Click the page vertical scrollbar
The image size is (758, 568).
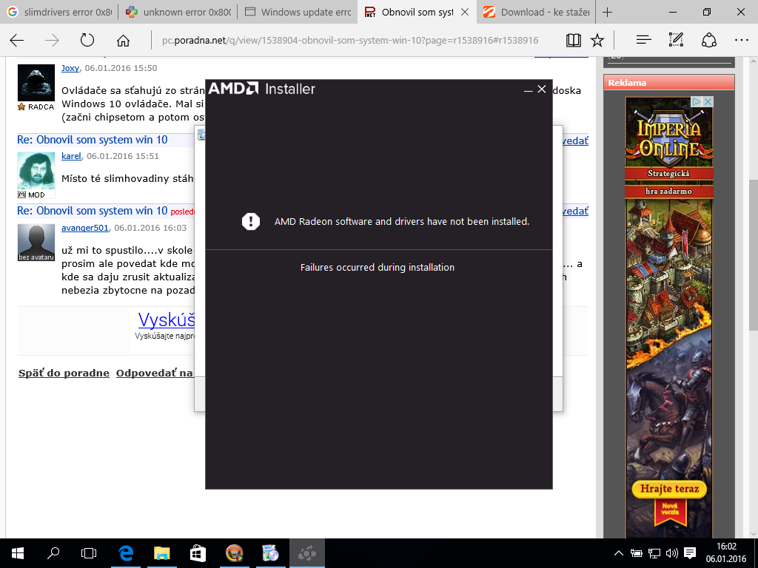point(753,255)
